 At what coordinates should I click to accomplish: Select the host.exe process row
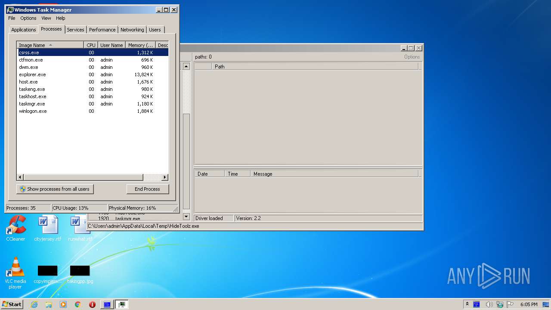coord(93,82)
